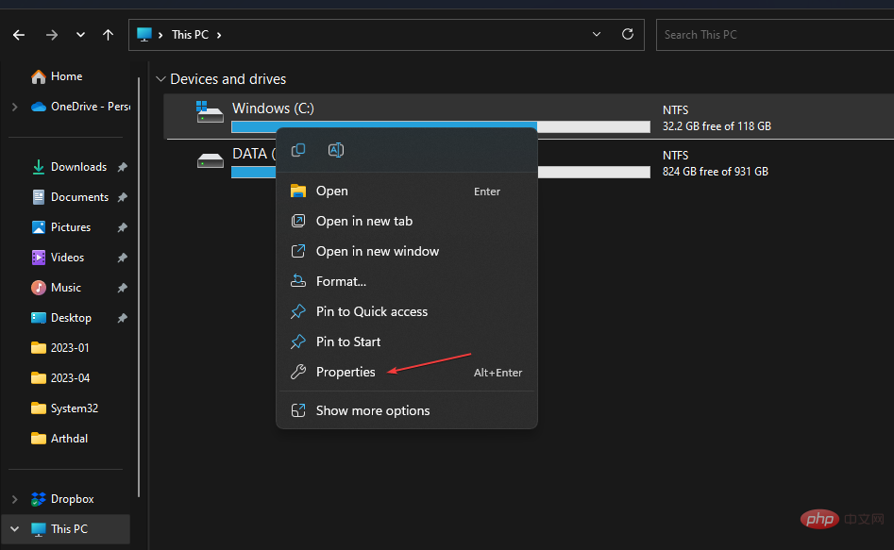This screenshot has height=550, width=894.
Task: Navigate up one level with the Up arrow
Action: pyautogui.click(x=108, y=34)
